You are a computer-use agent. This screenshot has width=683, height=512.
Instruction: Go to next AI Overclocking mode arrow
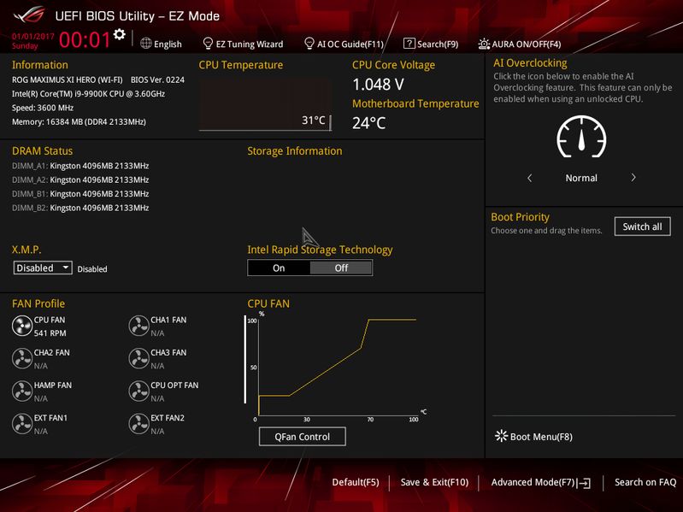[x=633, y=178]
